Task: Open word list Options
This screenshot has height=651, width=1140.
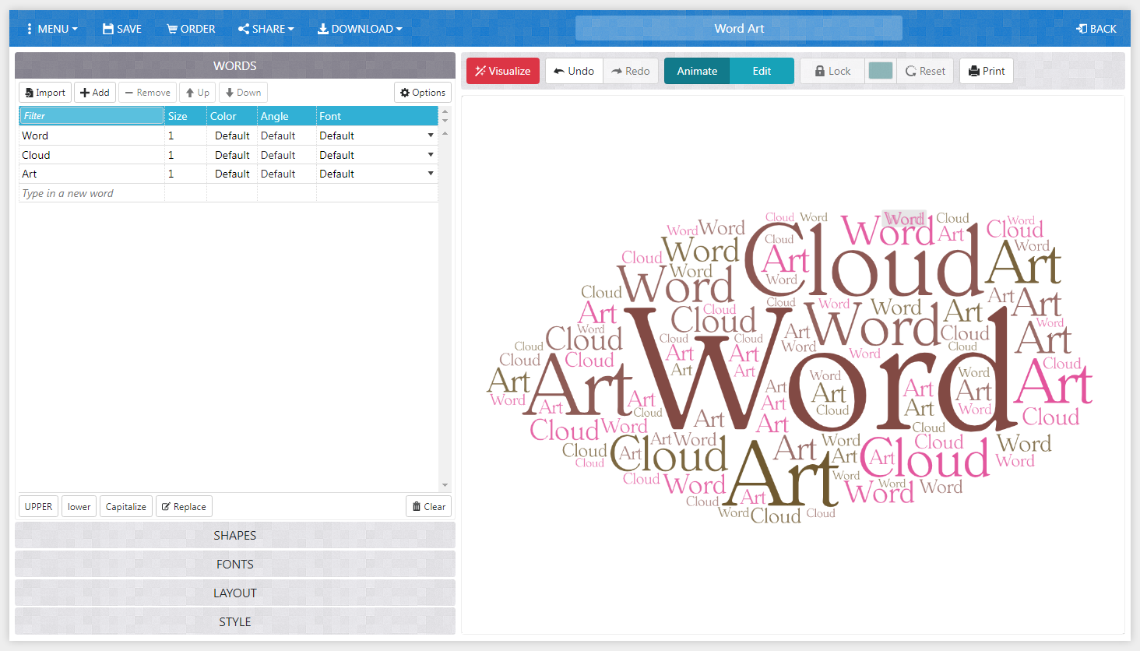Action: 422,92
